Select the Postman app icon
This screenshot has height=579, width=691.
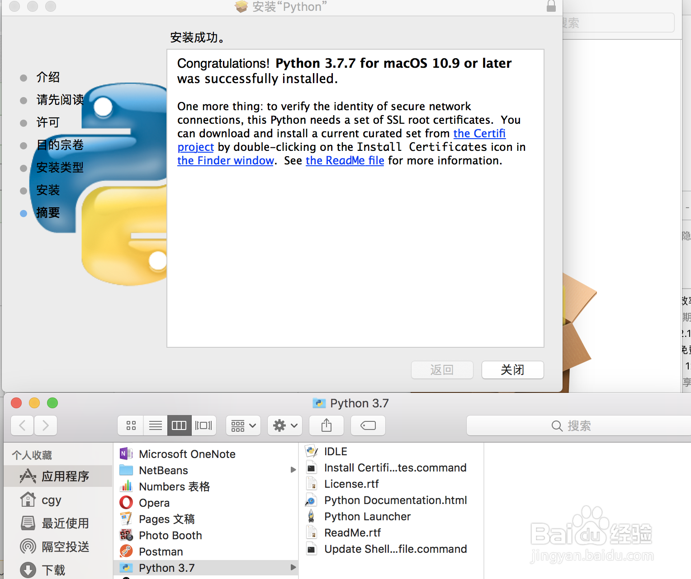point(126,551)
